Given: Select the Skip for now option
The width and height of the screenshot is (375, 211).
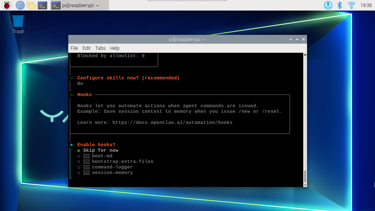Looking at the screenshot, I should point(98,150).
